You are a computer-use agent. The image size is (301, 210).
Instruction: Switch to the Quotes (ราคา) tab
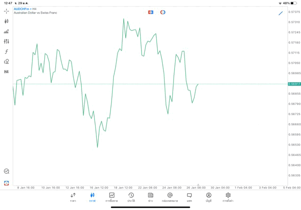tap(73, 197)
